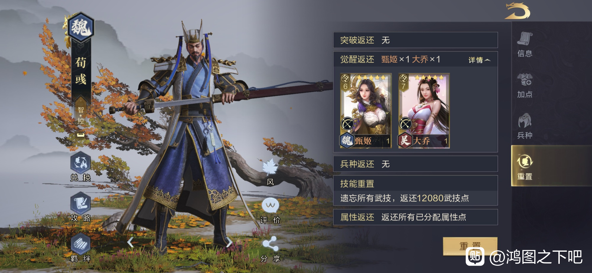
Task: Switch to the 兵种 troop type tab
Action: (x=525, y=126)
